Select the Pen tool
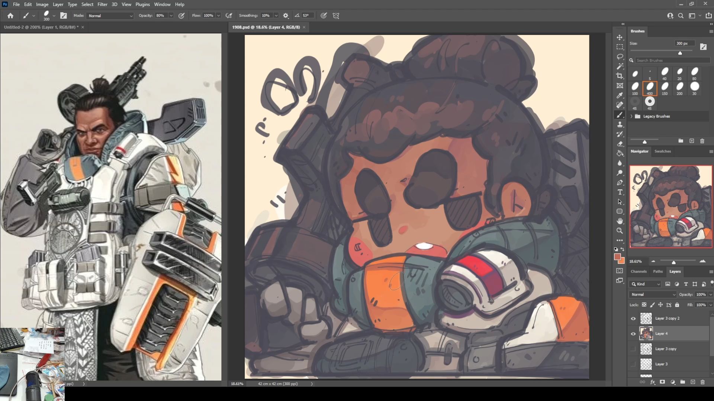714x401 pixels. pyautogui.click(x=620, y=182)
